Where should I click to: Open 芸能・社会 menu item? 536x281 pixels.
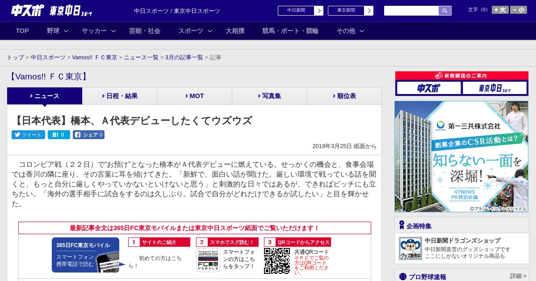[145, 31]
